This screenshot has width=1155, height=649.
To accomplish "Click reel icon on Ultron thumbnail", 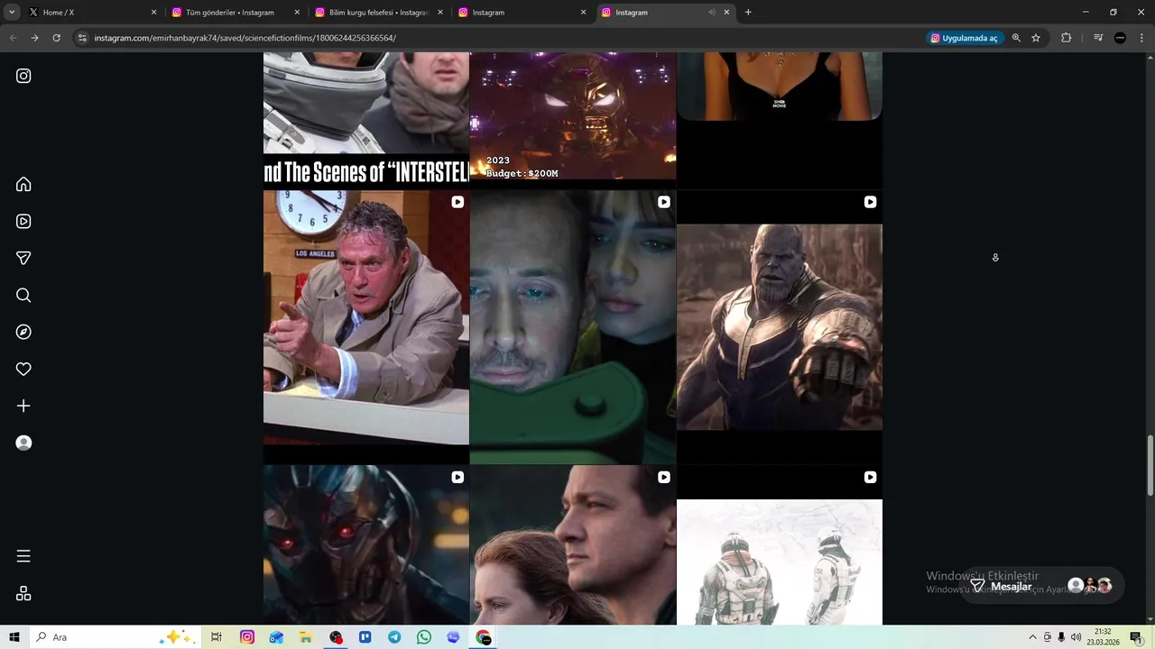I will click(457, 477).
